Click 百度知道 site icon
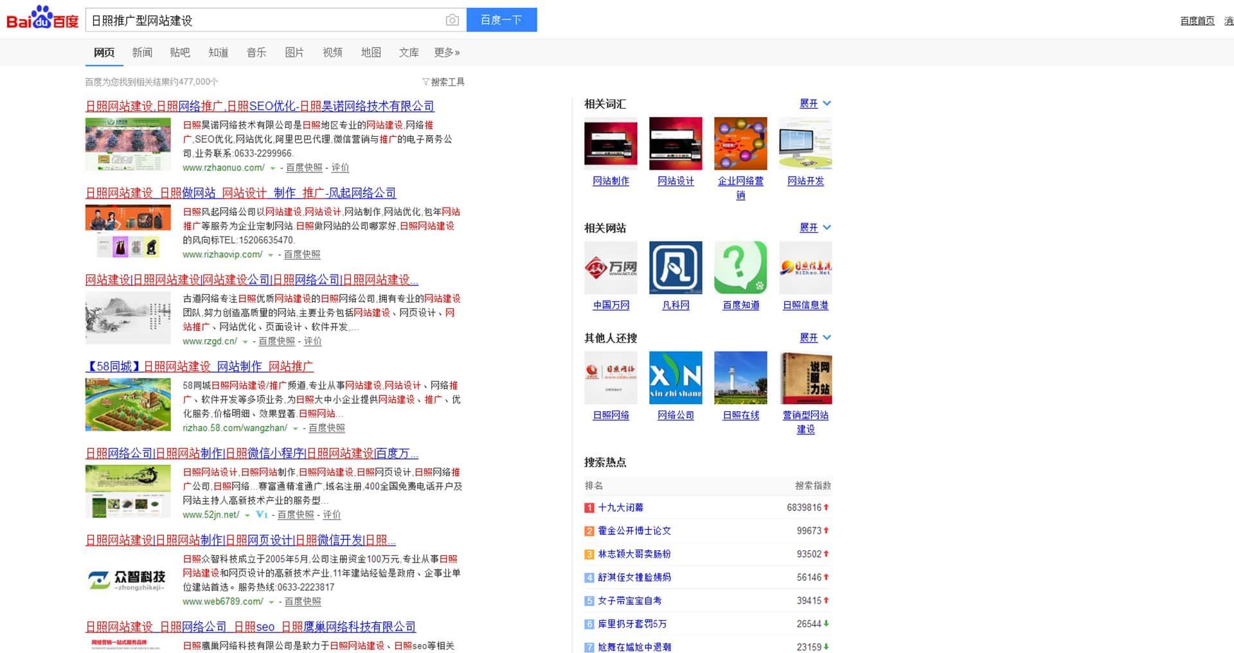The image size is (1234, 653). pos(740,267)
